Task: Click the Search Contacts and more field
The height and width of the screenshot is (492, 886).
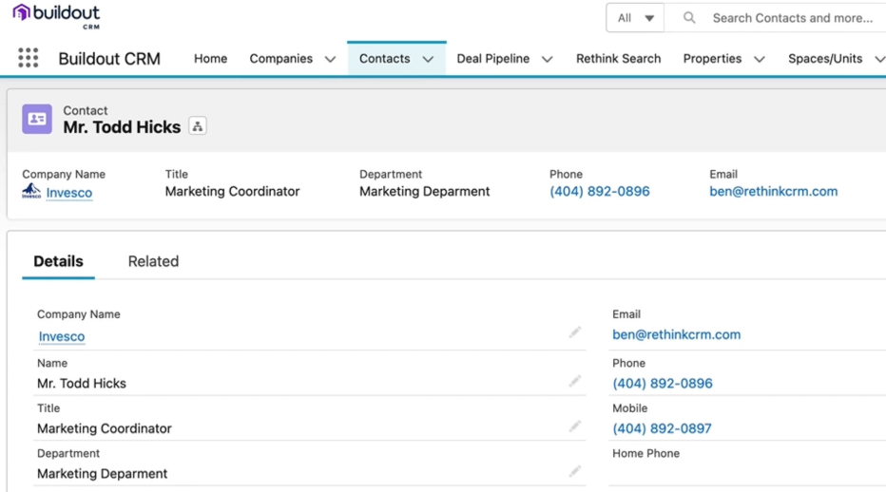Action: [792, 18]
